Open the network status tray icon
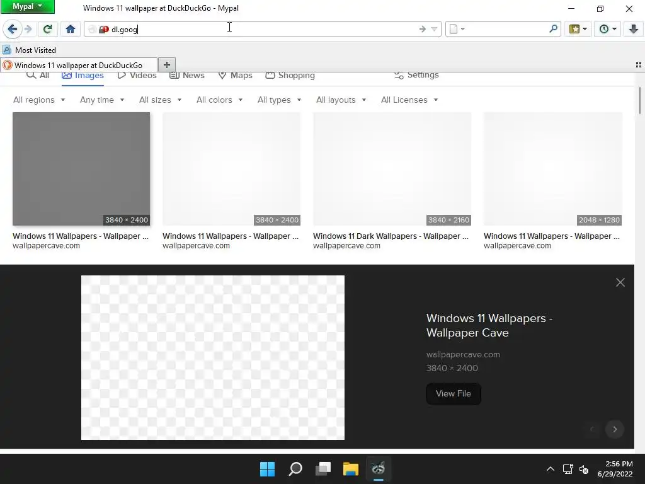 point(568,469)
